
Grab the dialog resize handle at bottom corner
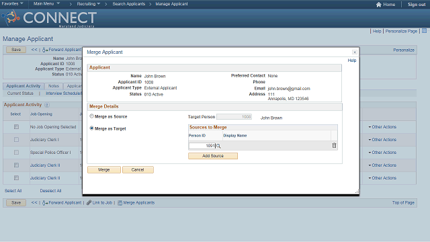click(357, 192)
